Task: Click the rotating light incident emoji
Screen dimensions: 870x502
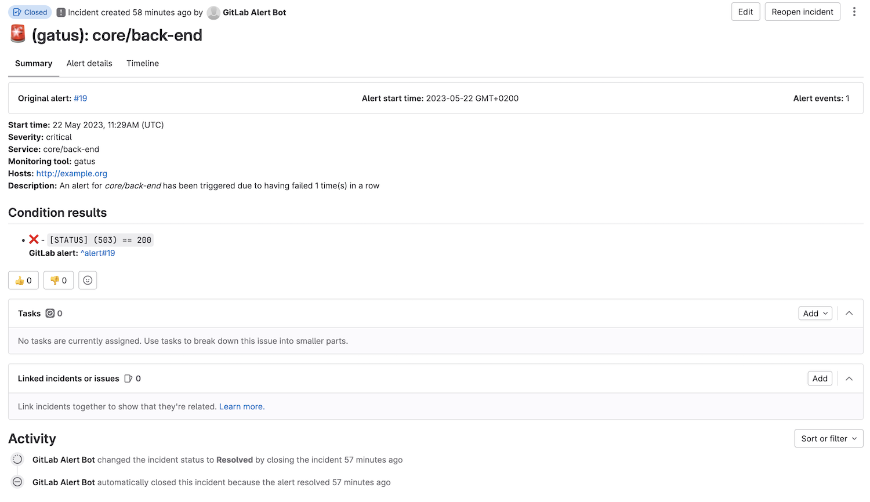Action: 17,34
